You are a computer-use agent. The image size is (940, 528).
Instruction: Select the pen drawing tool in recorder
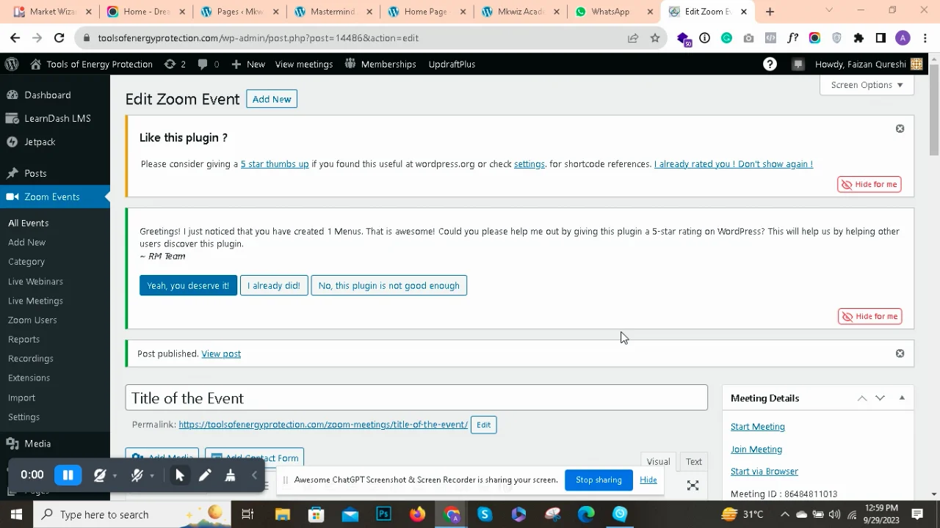pyautogui.click(x=205, y=475)
